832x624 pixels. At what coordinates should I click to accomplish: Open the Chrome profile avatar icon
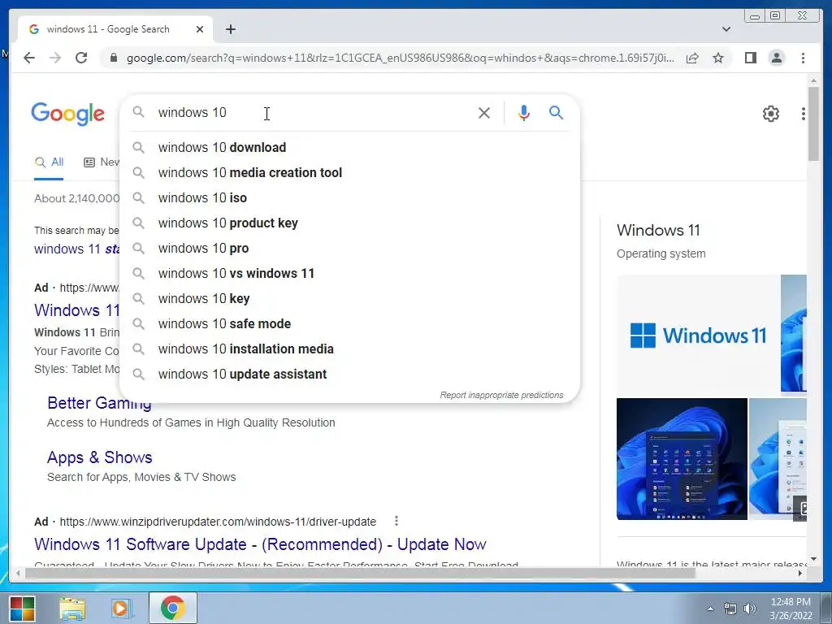coord(776,58)
